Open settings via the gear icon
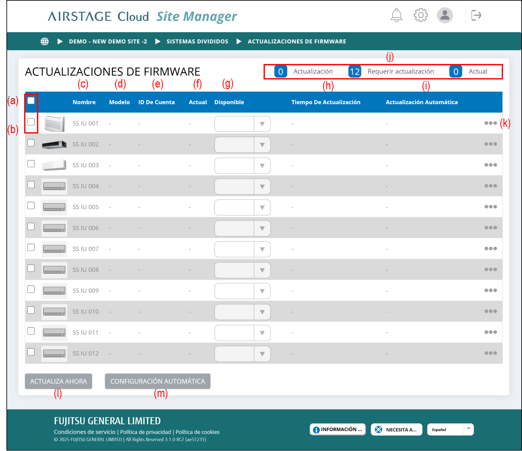 click(x=421, y=15)
